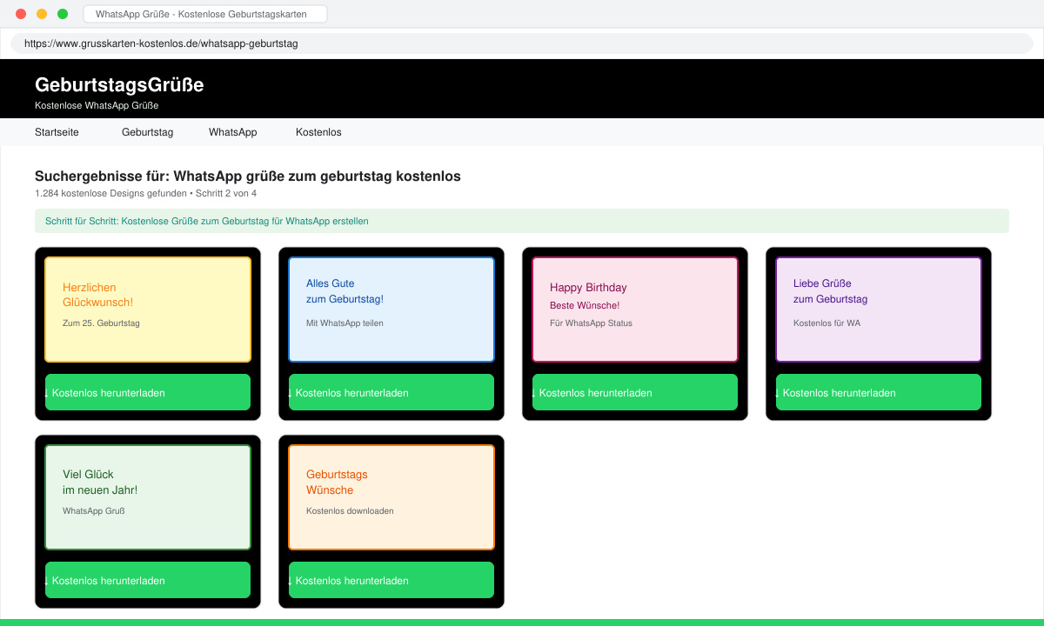Download the Liebe Grüße card for free

coord(879,392)
